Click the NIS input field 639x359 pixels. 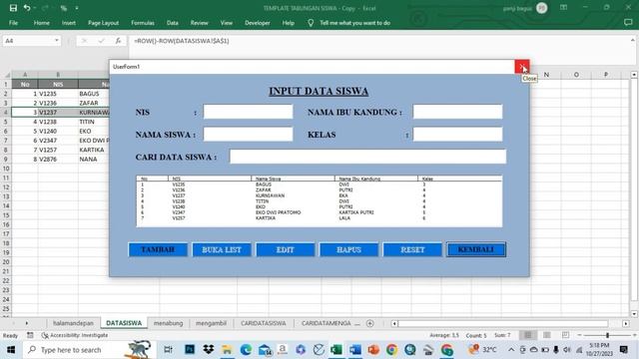(x=248, y=112)
